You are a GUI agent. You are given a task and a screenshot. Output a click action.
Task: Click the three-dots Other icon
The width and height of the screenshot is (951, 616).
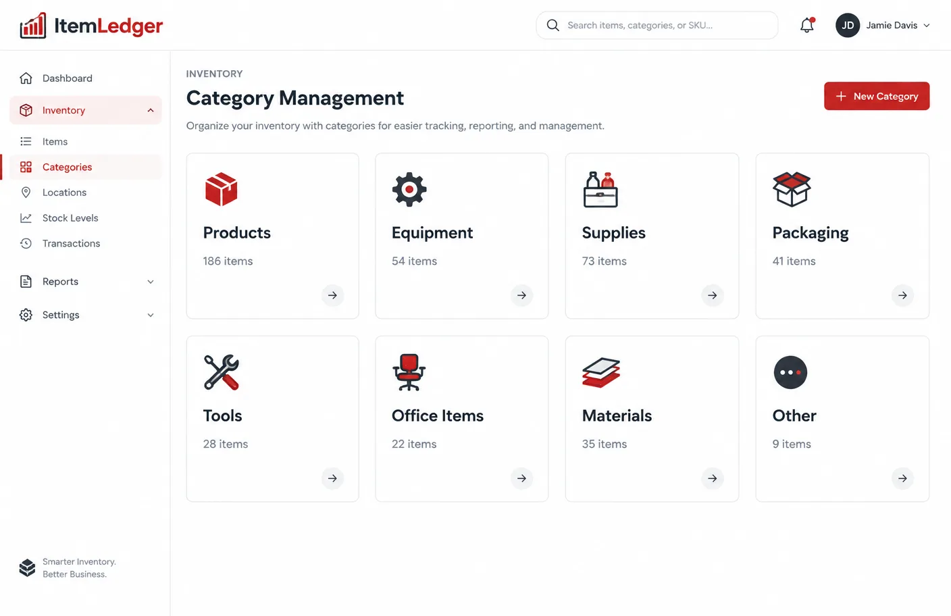(x=790, y=372)
